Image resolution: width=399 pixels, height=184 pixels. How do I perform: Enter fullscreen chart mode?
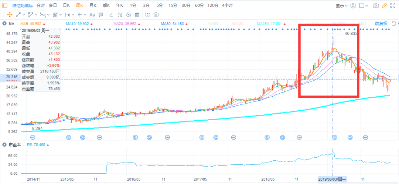coord(393,6)
